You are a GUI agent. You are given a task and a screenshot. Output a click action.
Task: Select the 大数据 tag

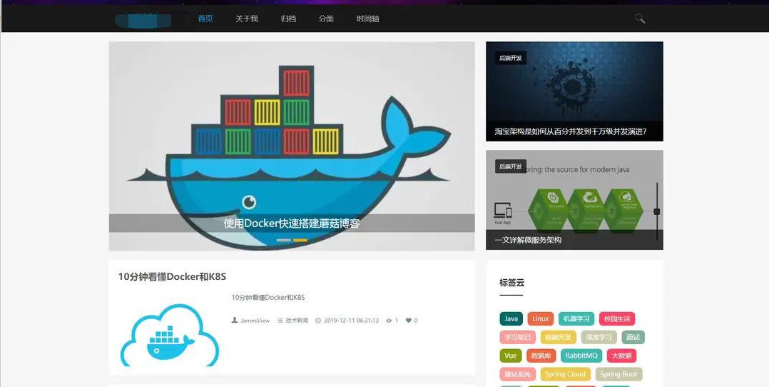click(x=621, y=356)
